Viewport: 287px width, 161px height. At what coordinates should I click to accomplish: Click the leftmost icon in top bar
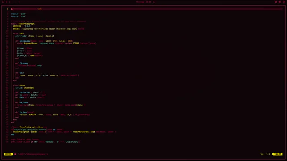point(3,2)
